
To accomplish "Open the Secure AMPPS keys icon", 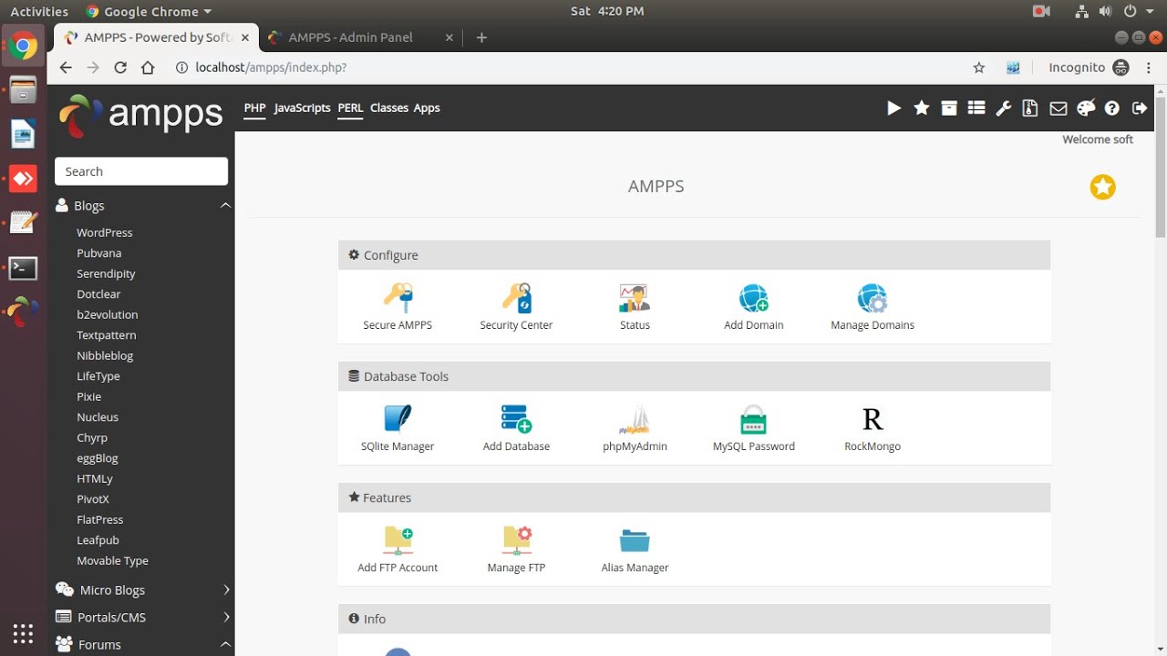I will (398, 298).
